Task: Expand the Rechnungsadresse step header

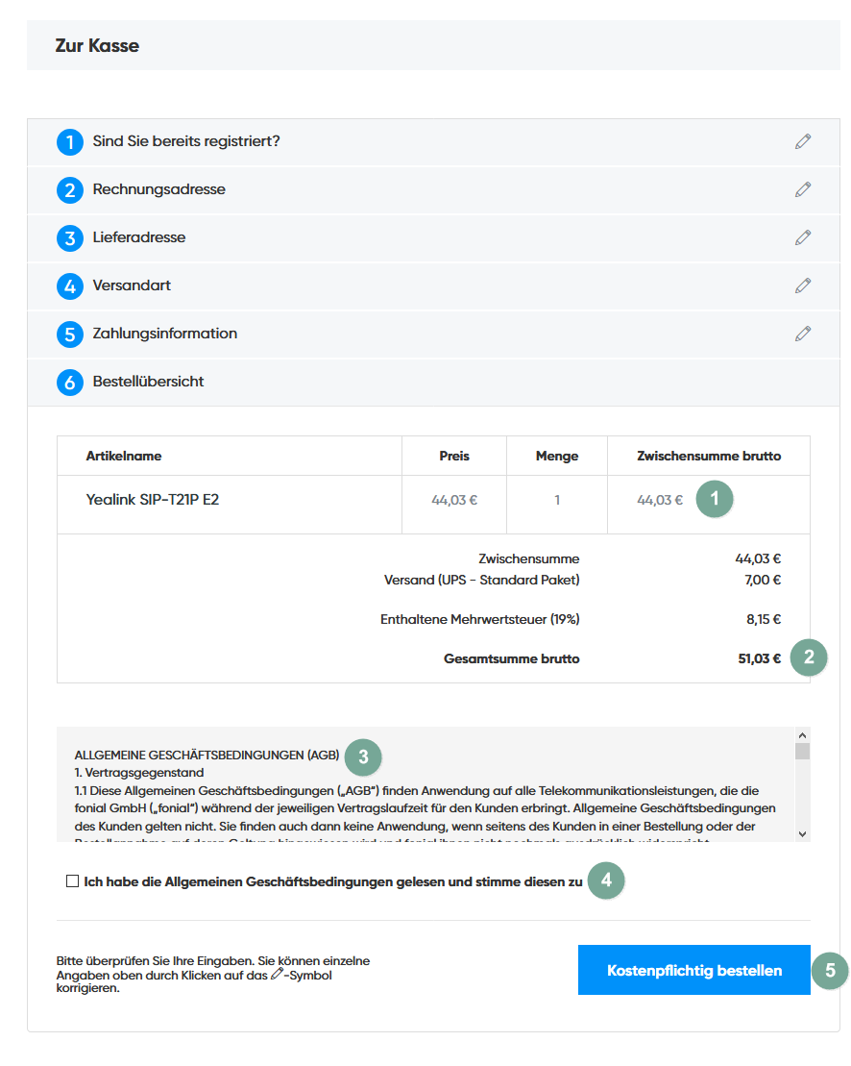Action: pyautogui.click(x=159, y=189)
